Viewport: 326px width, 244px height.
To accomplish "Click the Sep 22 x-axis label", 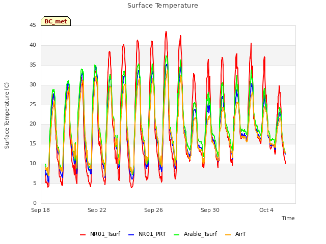I will (x=97, y=210).
